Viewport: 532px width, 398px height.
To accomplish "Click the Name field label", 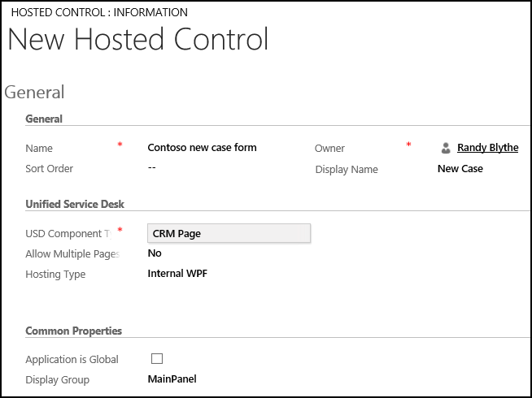I will click(x=39, y=149).
